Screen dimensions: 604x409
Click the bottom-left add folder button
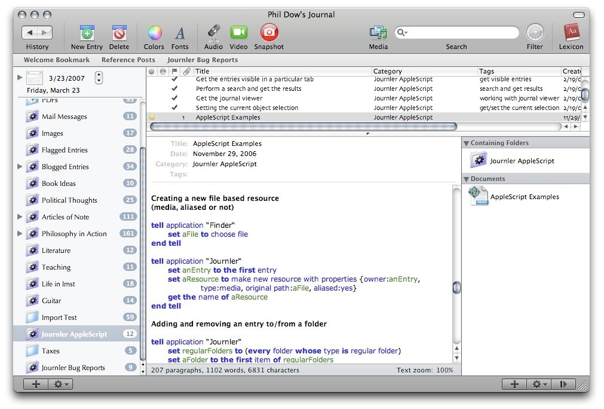click(36, 384)
